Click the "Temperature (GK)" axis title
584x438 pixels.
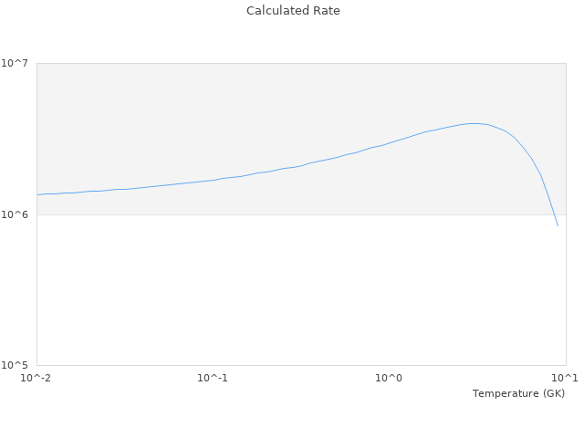point(518,393)
